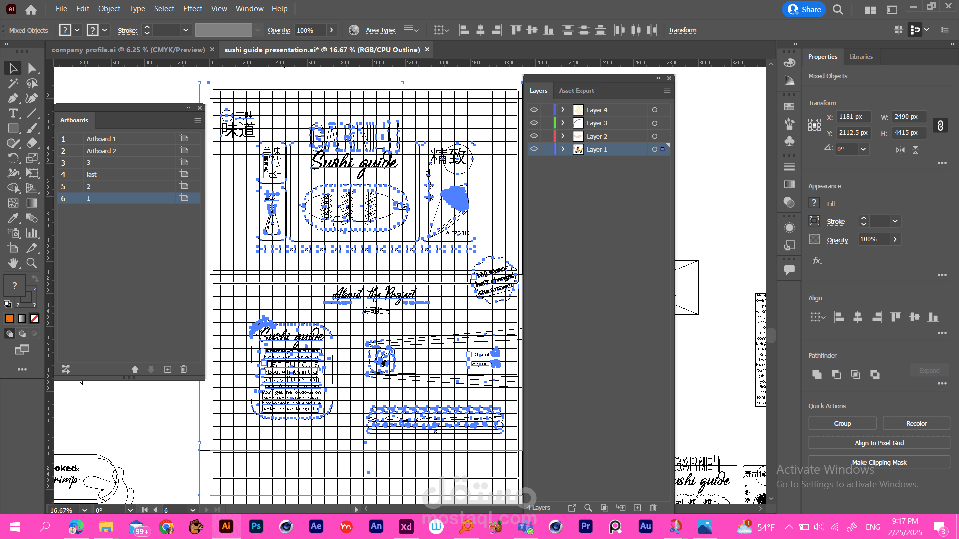Viewport: 959px width, 539px height.
Task: Click Unite in Pathfinder section
Action: [x=817, y=374]
